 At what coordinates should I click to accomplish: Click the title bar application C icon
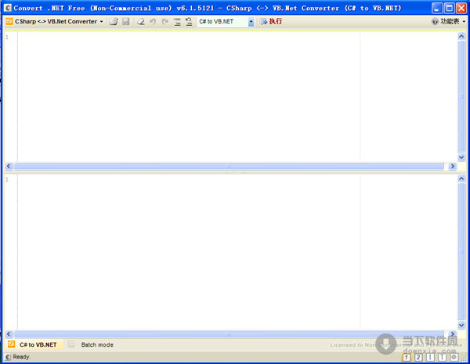pyautogui.click(x=8, y=8)
